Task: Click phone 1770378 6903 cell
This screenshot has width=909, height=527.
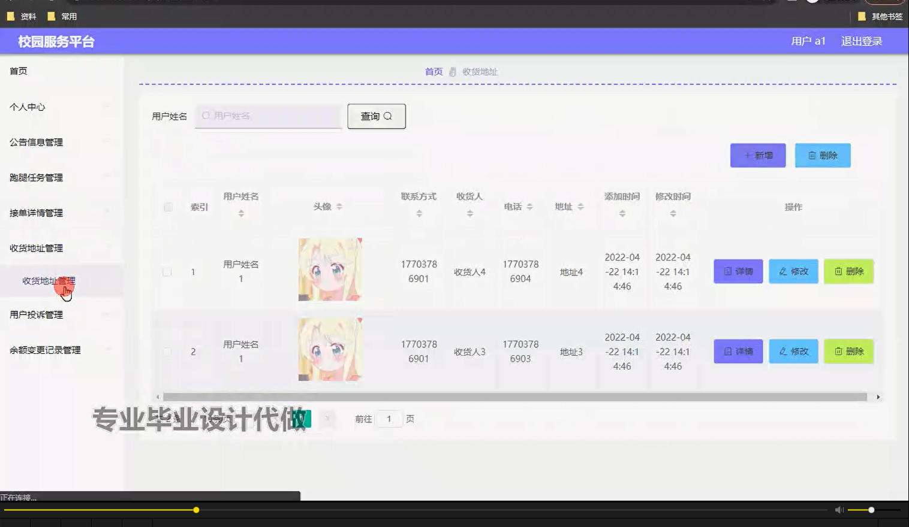Action: click(x=520, y=352)
